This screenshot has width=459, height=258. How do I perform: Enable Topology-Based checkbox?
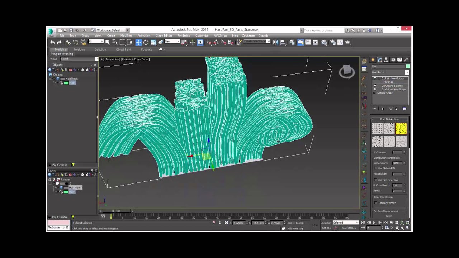click(x=375, y=203)
